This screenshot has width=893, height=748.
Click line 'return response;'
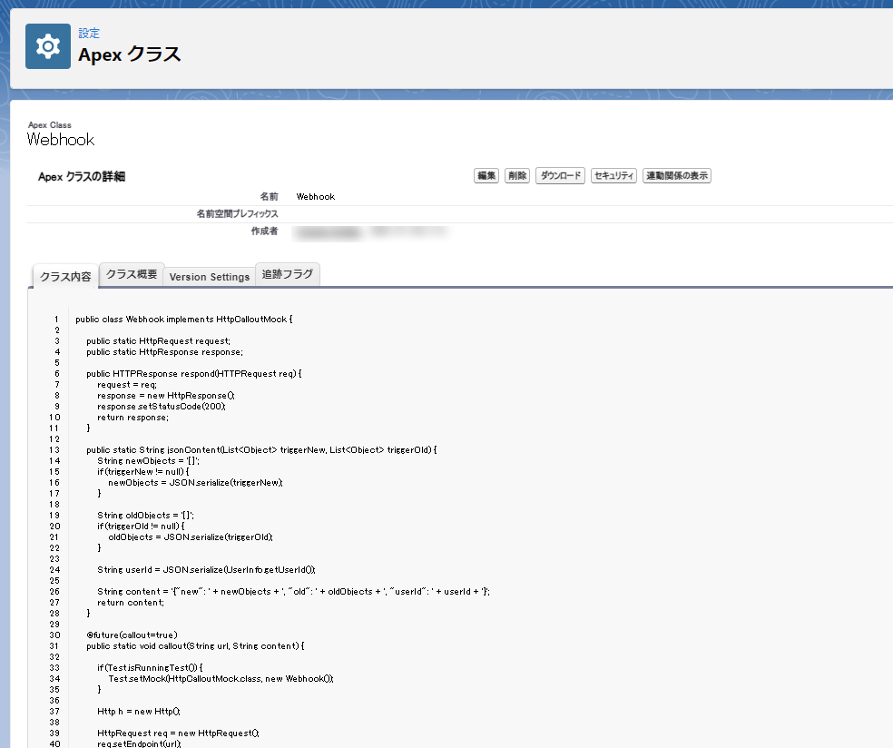click(x=132, y=417)
